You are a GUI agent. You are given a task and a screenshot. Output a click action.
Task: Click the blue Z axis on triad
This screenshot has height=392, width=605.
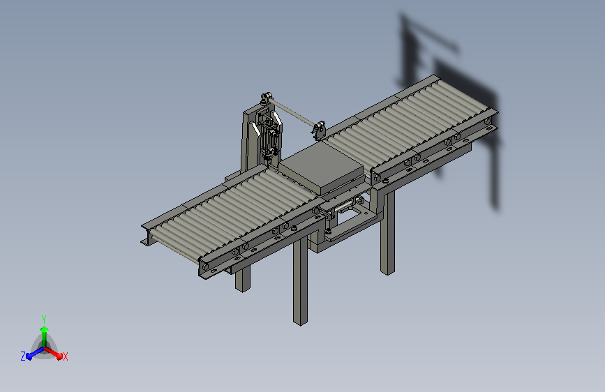(35, 353)
